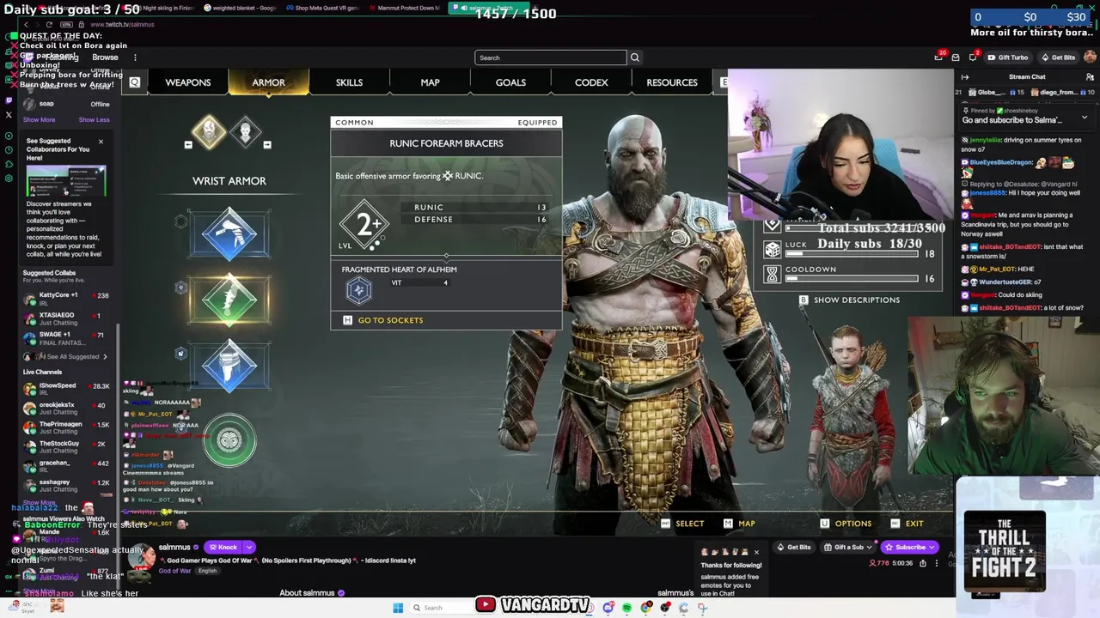This screenshot has width=1100, height=618.
Task: Click the Windows taskbar Search box
Action: (x=444, y=608)
